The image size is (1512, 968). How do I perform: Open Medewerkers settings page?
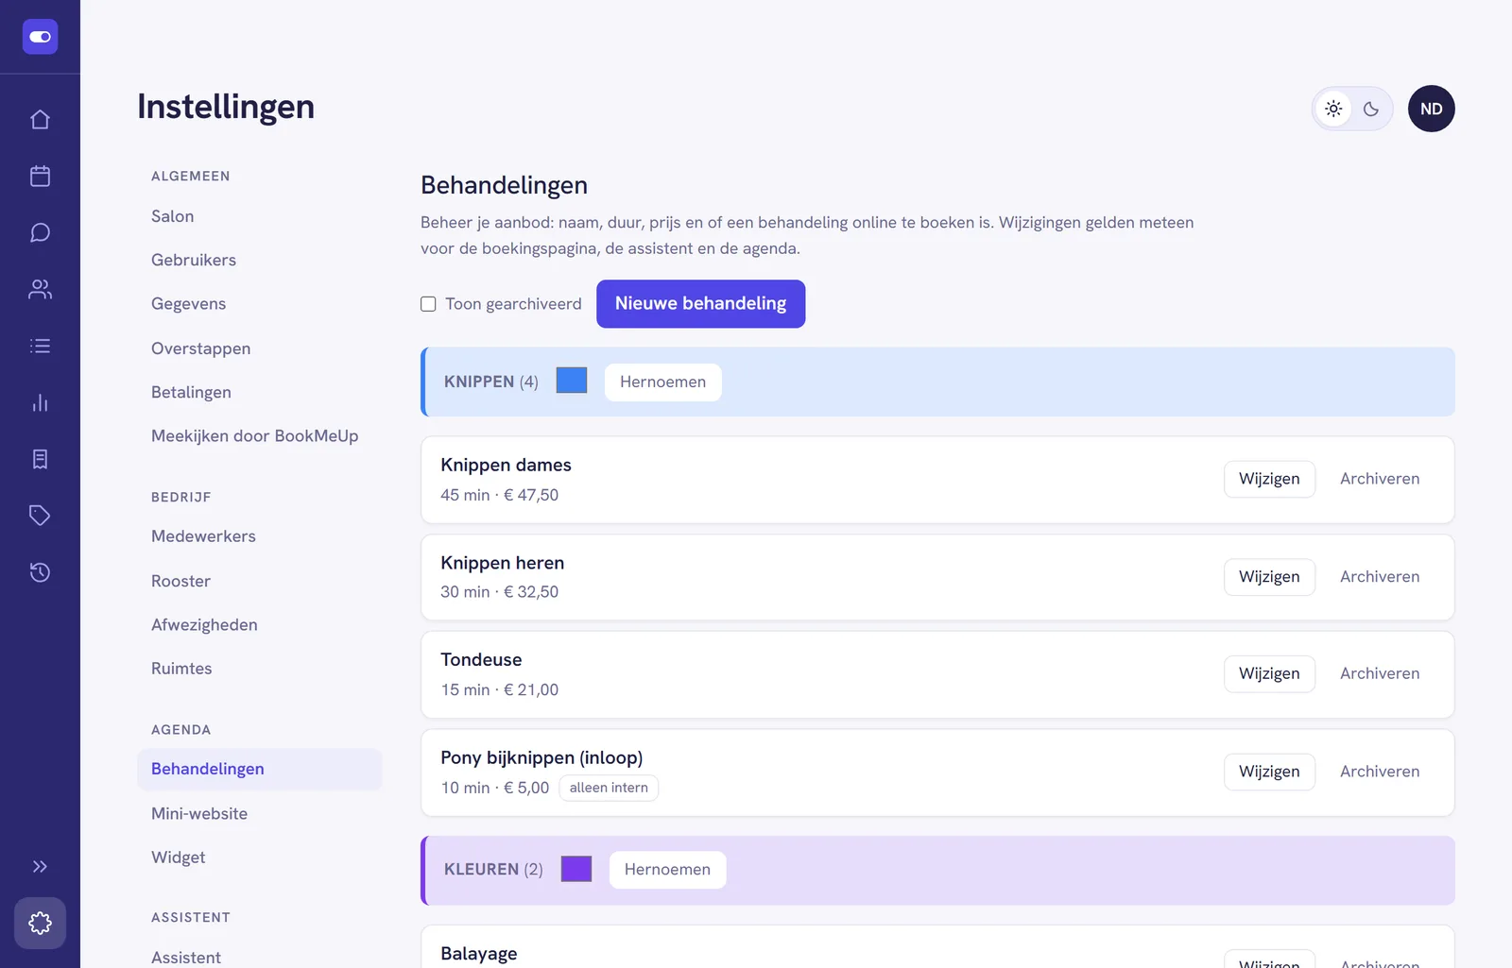(260, 536)
